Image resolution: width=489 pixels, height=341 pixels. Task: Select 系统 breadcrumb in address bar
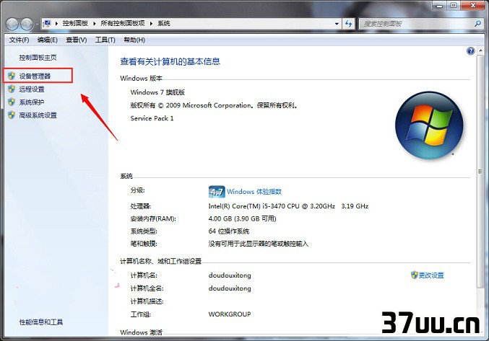[x=164, y=23]
